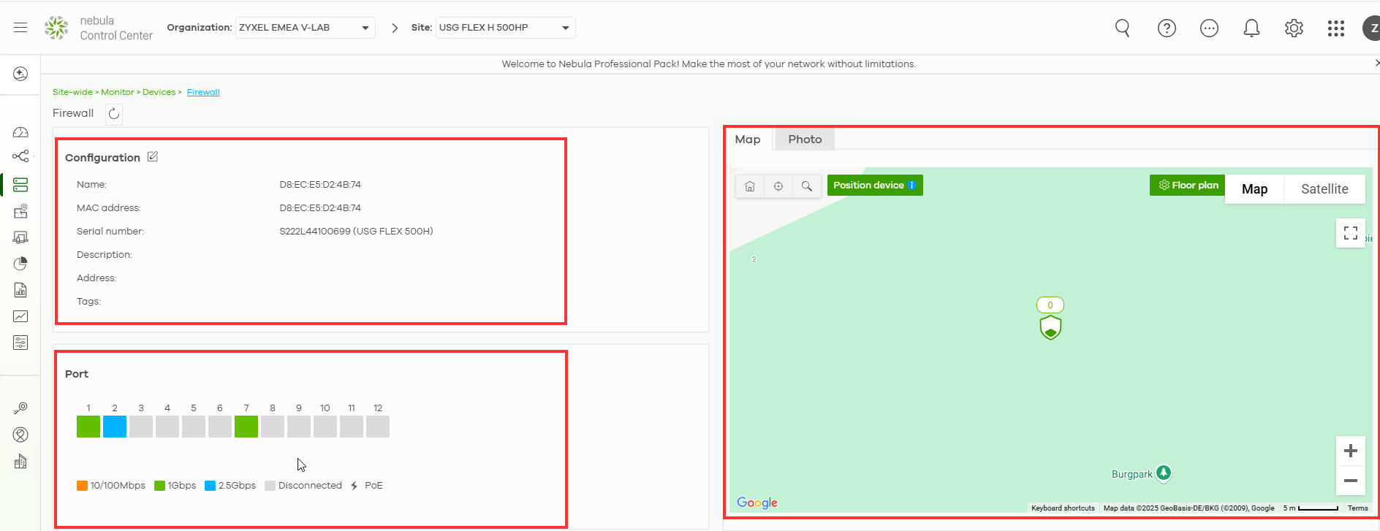Click the refresh icon next to Firewall
The image size is (1380, 531).
point(114,113)
